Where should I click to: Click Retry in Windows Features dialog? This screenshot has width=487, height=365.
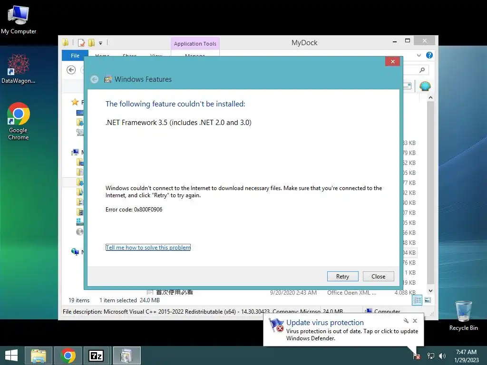pyautogui.click(x=342, y=276)
